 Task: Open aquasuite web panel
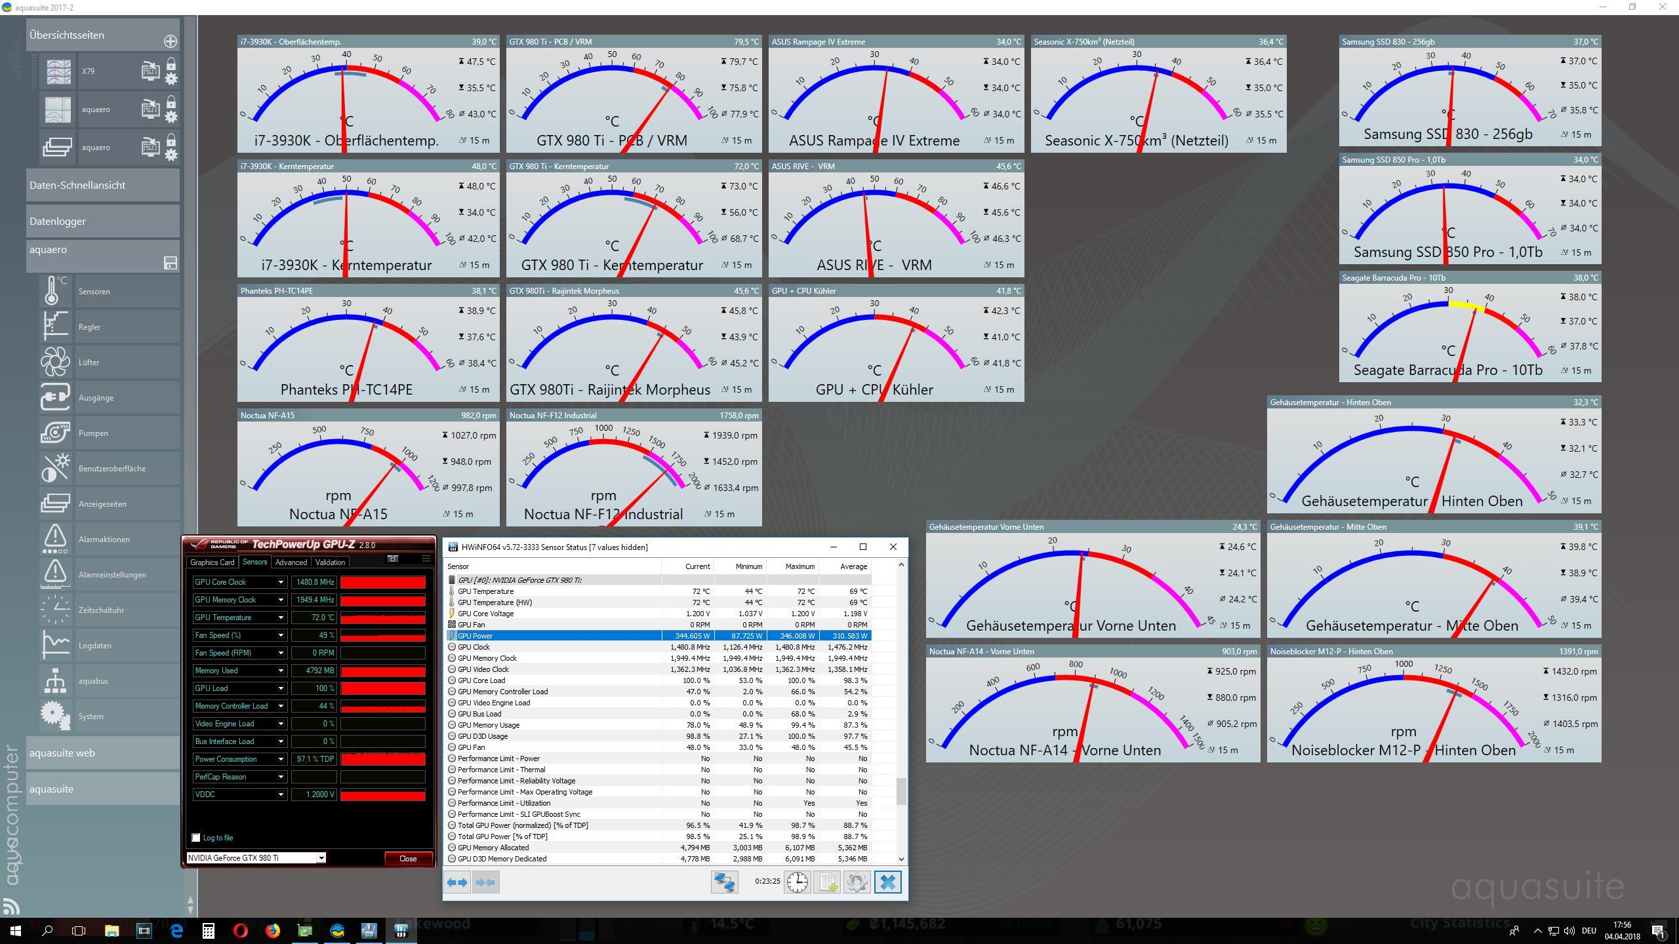pyautogui.click(x=103, y=753)
